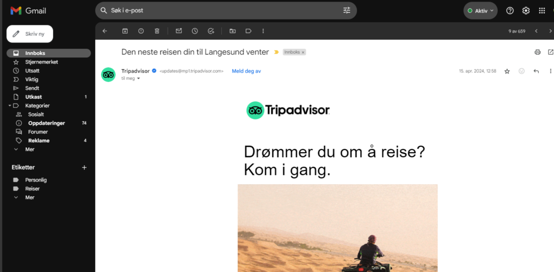Expand recipient details next to 'til meg'
Viewport: 554px width, 272px height.
[138, 79]
